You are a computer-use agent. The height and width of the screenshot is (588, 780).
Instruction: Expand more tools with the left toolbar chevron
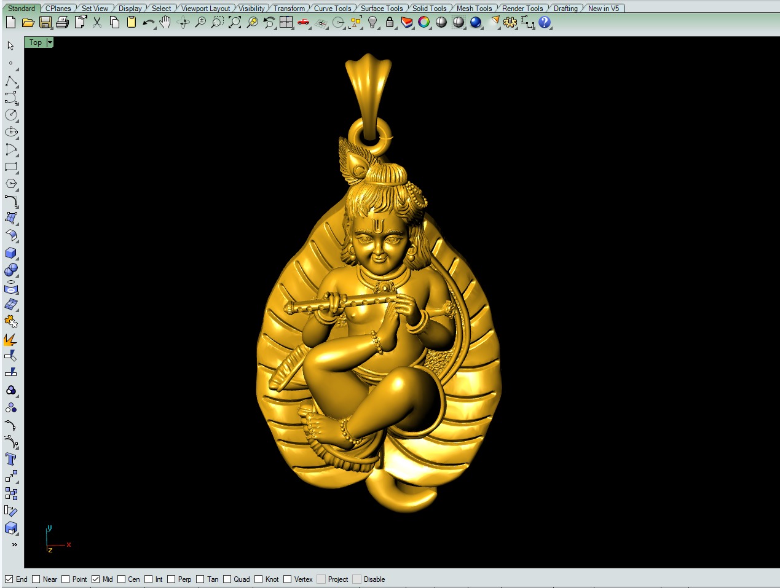14,544
